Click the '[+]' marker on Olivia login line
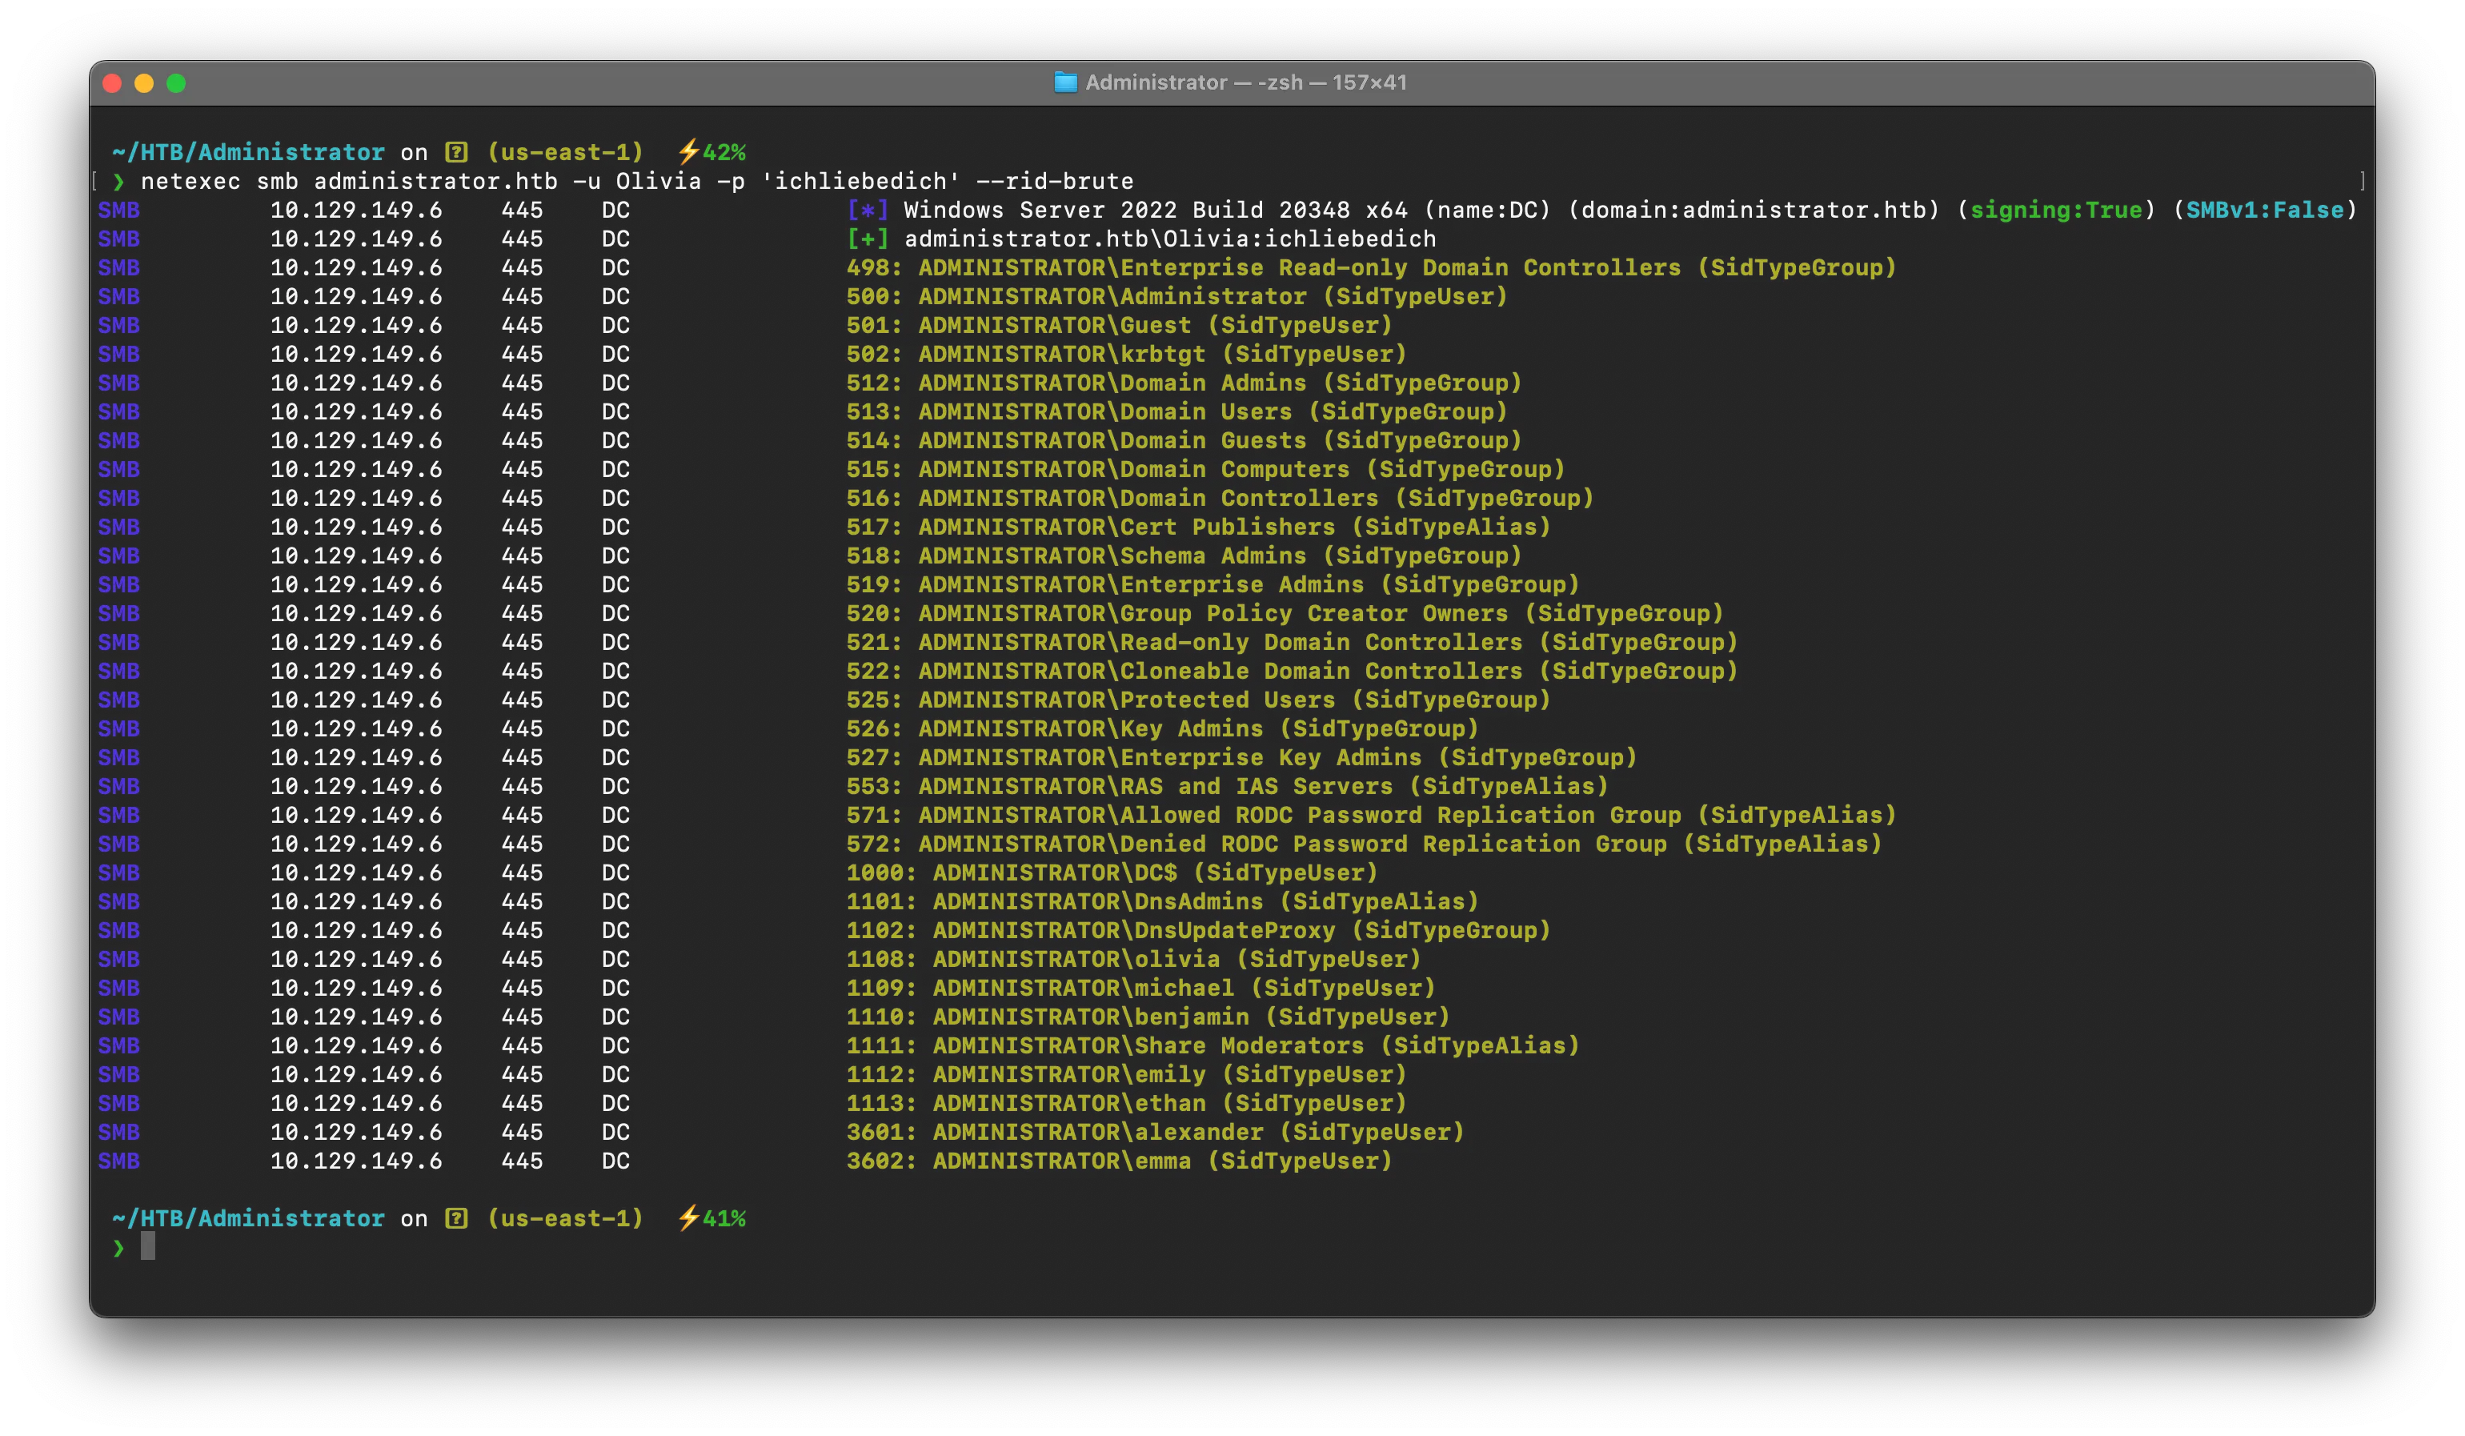This screenshot has height=1436, width=2465. pos(868,239)
